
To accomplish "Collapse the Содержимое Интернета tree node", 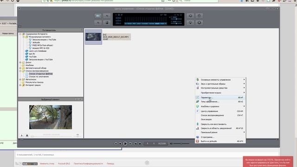I will click(20, 34).
